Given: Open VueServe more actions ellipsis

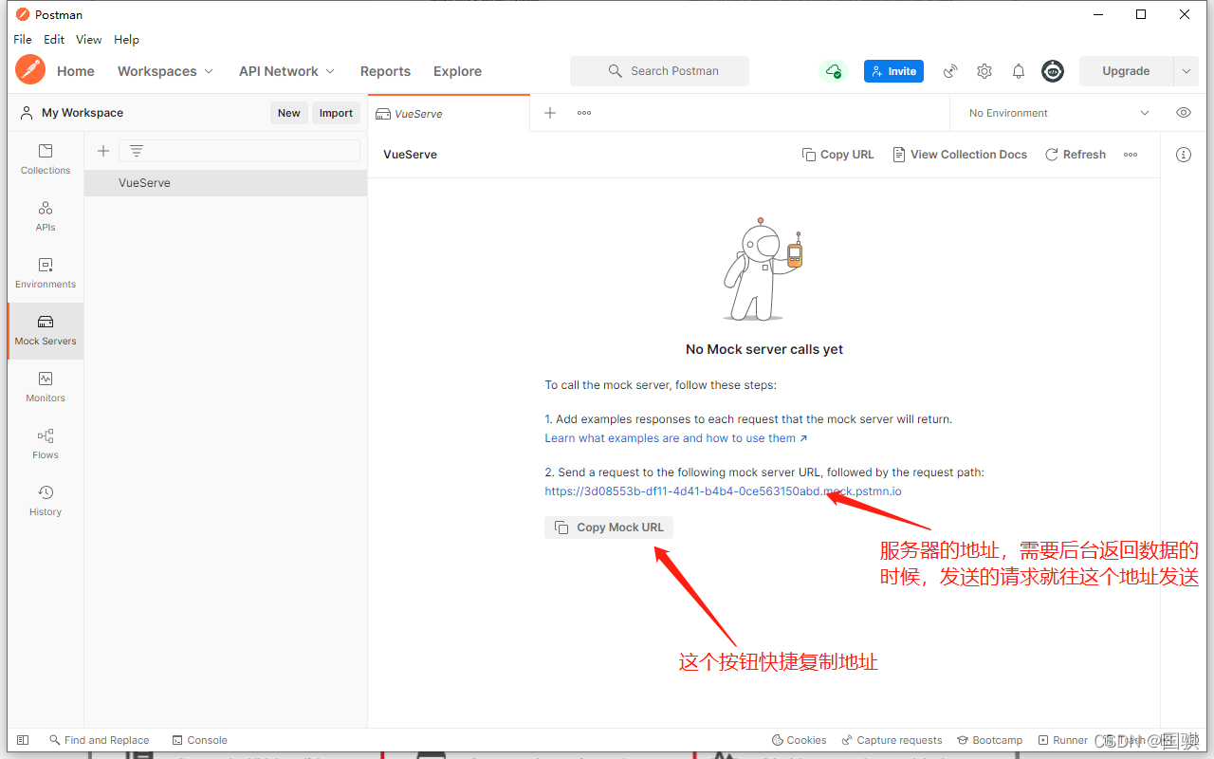Looking at the screenshot, I should 1131,155.
